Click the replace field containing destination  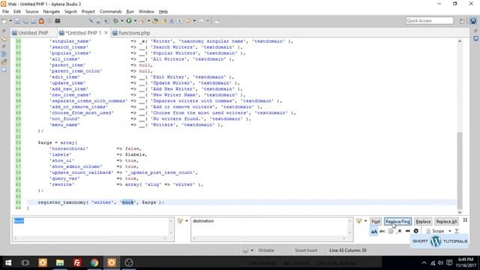tap(271, 229)
